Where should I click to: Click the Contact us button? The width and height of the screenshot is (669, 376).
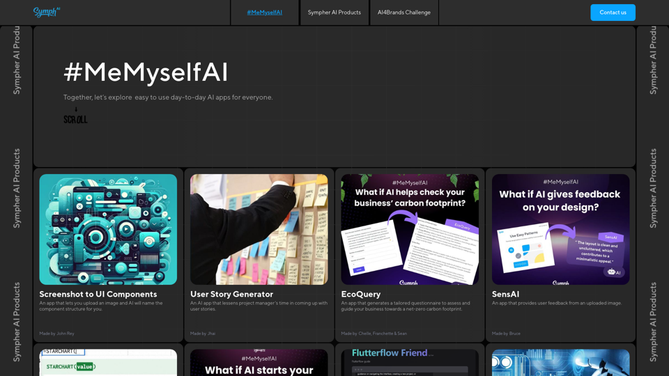coord(613,13)
